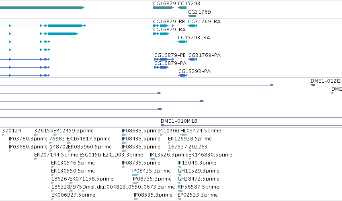This screenshot has height=201, width=342.
Task: Select the CG31769 gene glyph
Action: [x=192, y=16]
